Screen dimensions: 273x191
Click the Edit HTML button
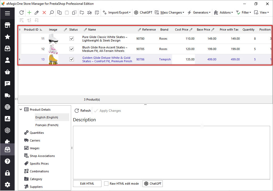point(87,184)
